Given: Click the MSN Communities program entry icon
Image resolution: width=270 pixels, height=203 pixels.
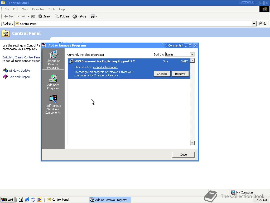Looking at the screenshot, I should point(71,61).
